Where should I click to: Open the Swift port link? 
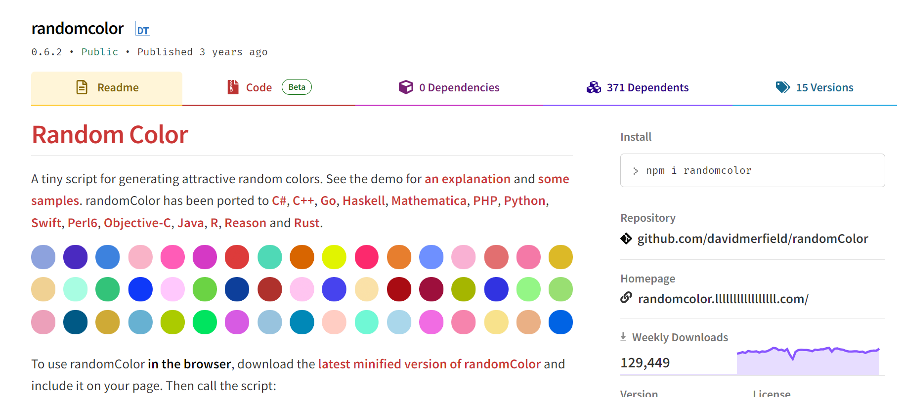46,223
